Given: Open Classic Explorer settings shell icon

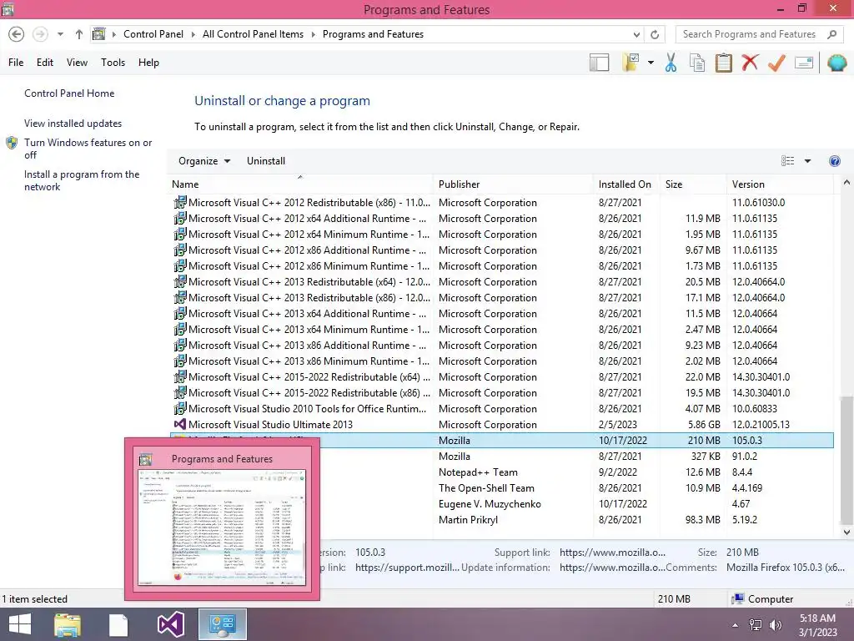Looking at the screenshot, I should point(837,63).
